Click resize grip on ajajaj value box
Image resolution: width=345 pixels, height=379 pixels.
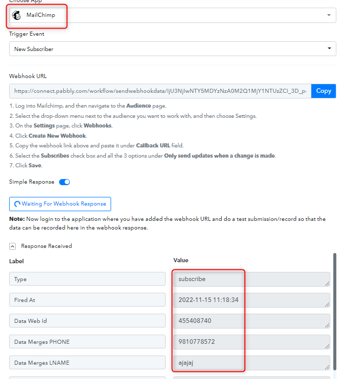327,367
